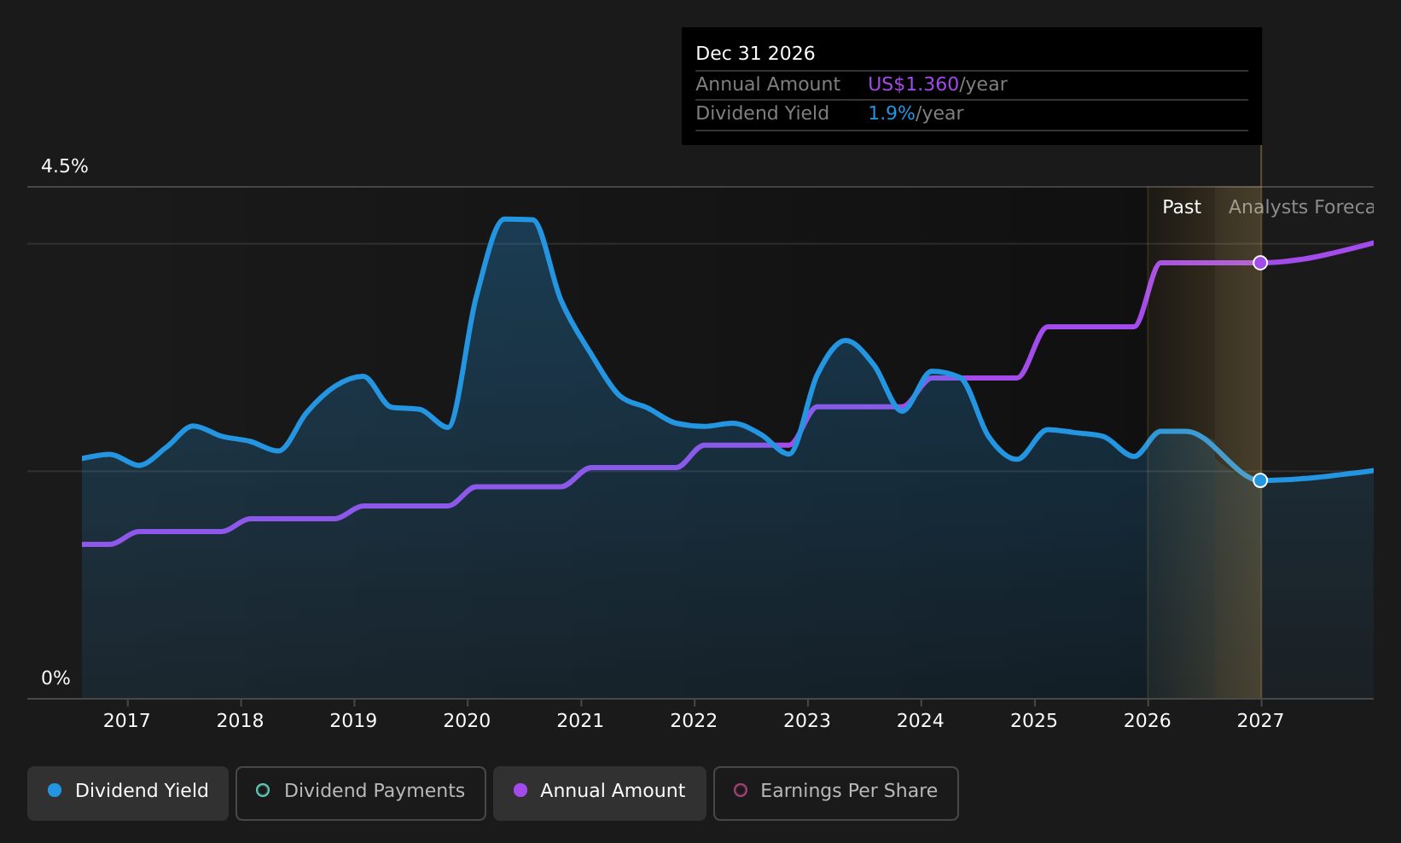
Task: Click the 2023 x-axis label
Action: [x=807, y=721]
